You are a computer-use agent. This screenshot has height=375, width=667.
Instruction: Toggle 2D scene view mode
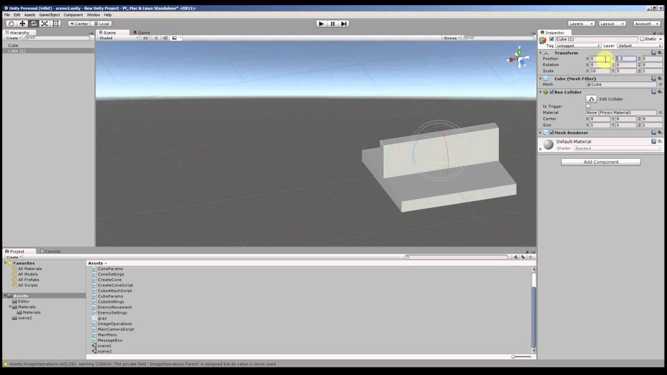pos(145,38)
